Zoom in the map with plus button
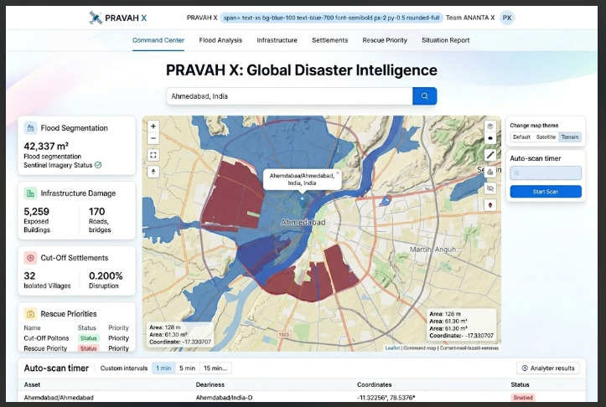The width and height of the screenshot is (606, 407). pos(153,126)
